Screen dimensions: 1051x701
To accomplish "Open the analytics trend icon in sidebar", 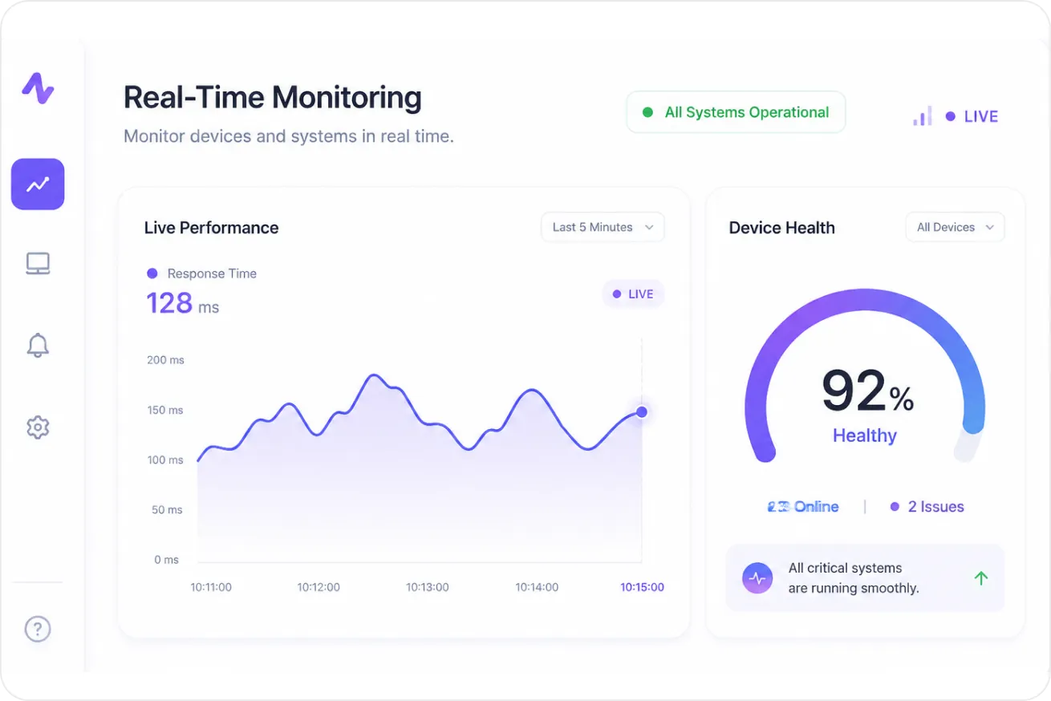I will coord(38,184).
